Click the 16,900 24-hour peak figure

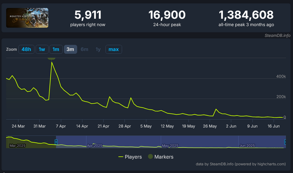pyautogui.click(x=167, y=15)
